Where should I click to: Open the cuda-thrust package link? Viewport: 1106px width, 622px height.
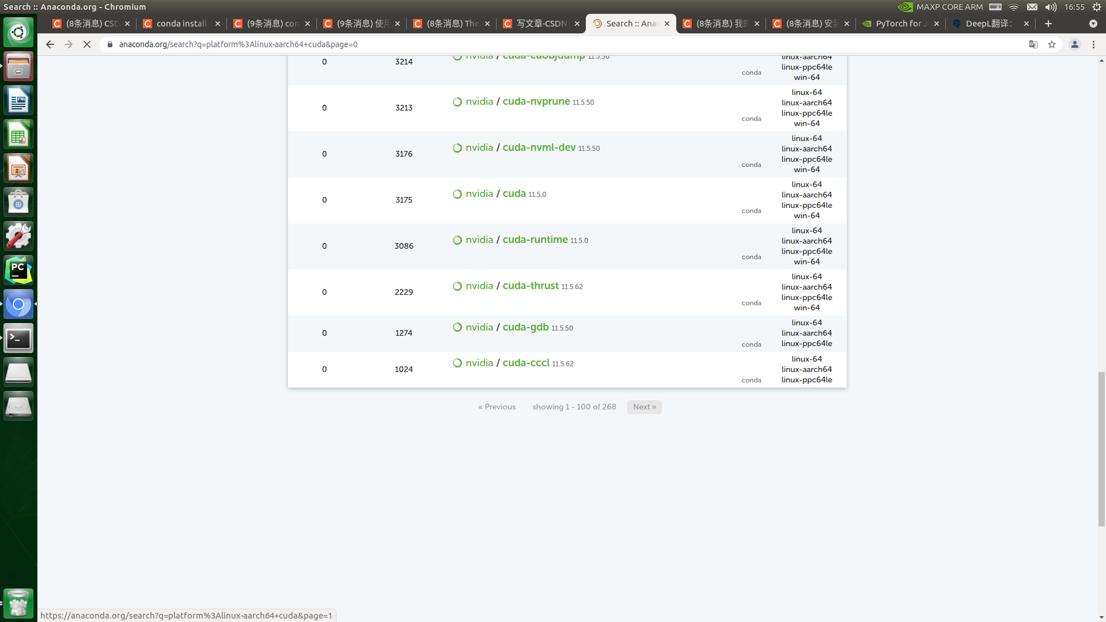coord(530,286)
